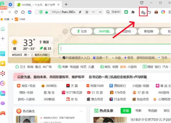Add a sidebar app with plus icon

(x=3, y=38)
